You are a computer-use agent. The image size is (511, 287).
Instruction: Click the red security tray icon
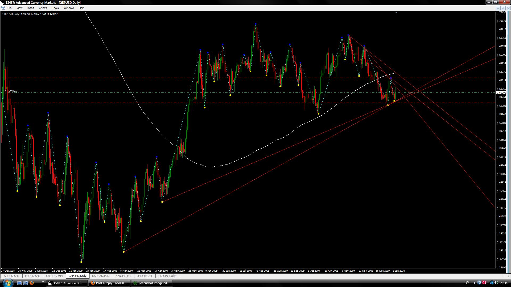pos(484,283)
